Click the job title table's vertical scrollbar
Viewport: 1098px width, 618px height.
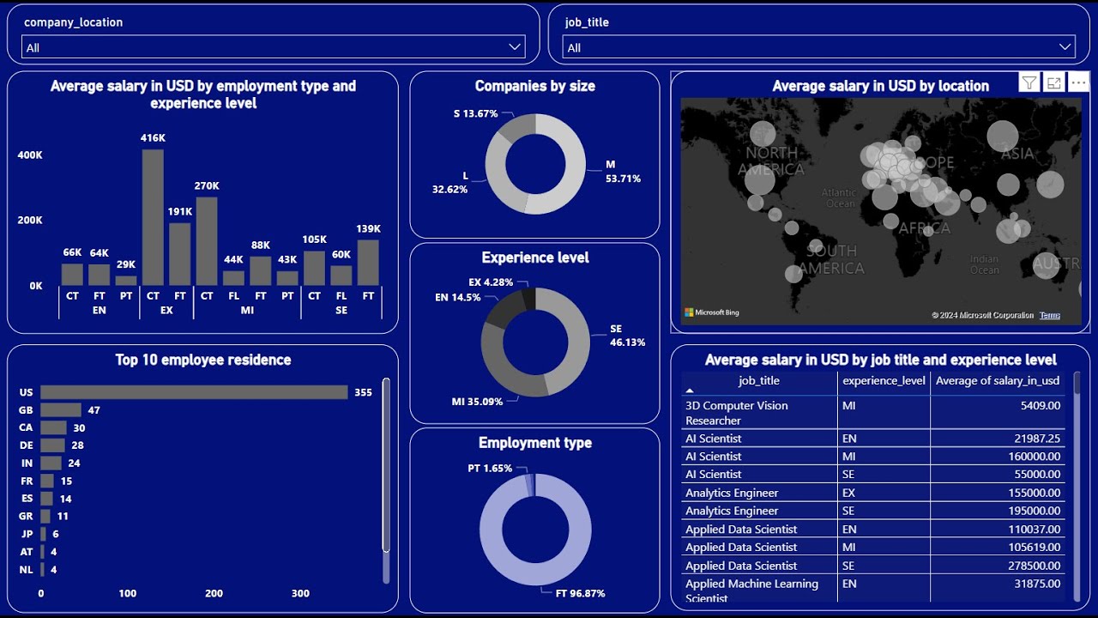pos(1077,487)
